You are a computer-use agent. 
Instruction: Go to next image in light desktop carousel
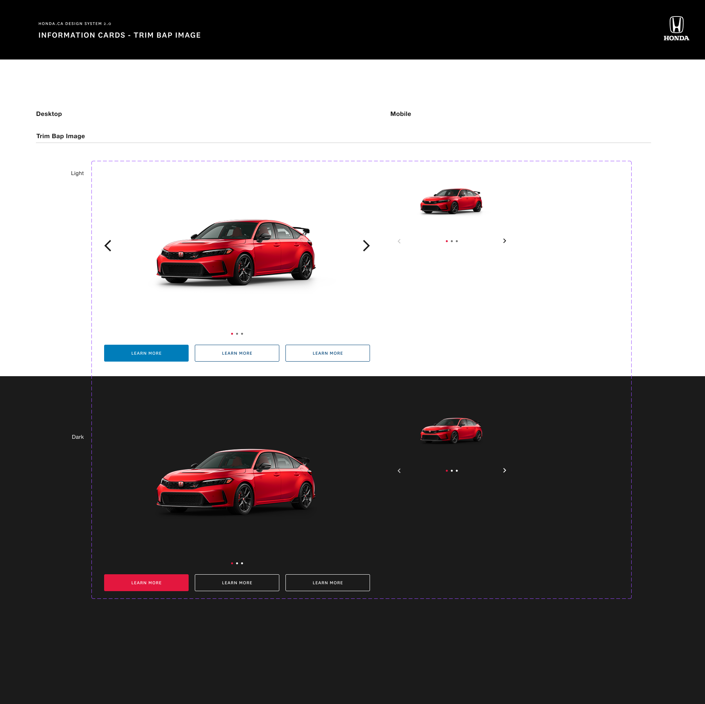pyautogui.click(x=366, y=246)
